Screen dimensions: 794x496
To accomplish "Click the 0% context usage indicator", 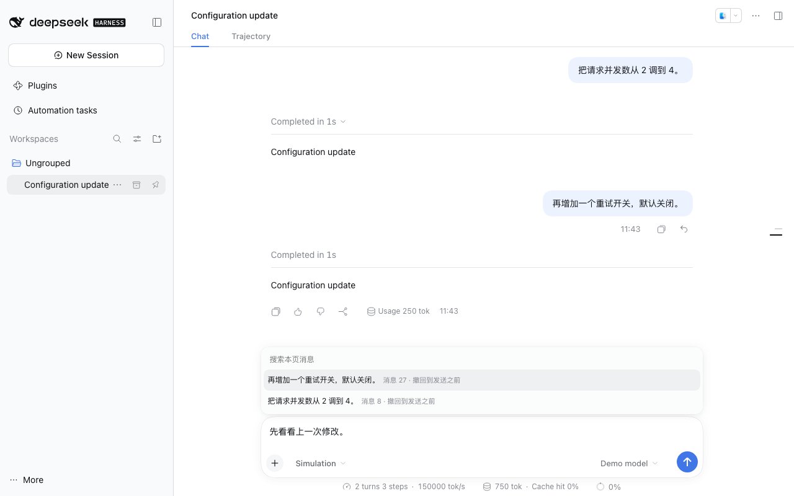I will click(x=609, y=487).
